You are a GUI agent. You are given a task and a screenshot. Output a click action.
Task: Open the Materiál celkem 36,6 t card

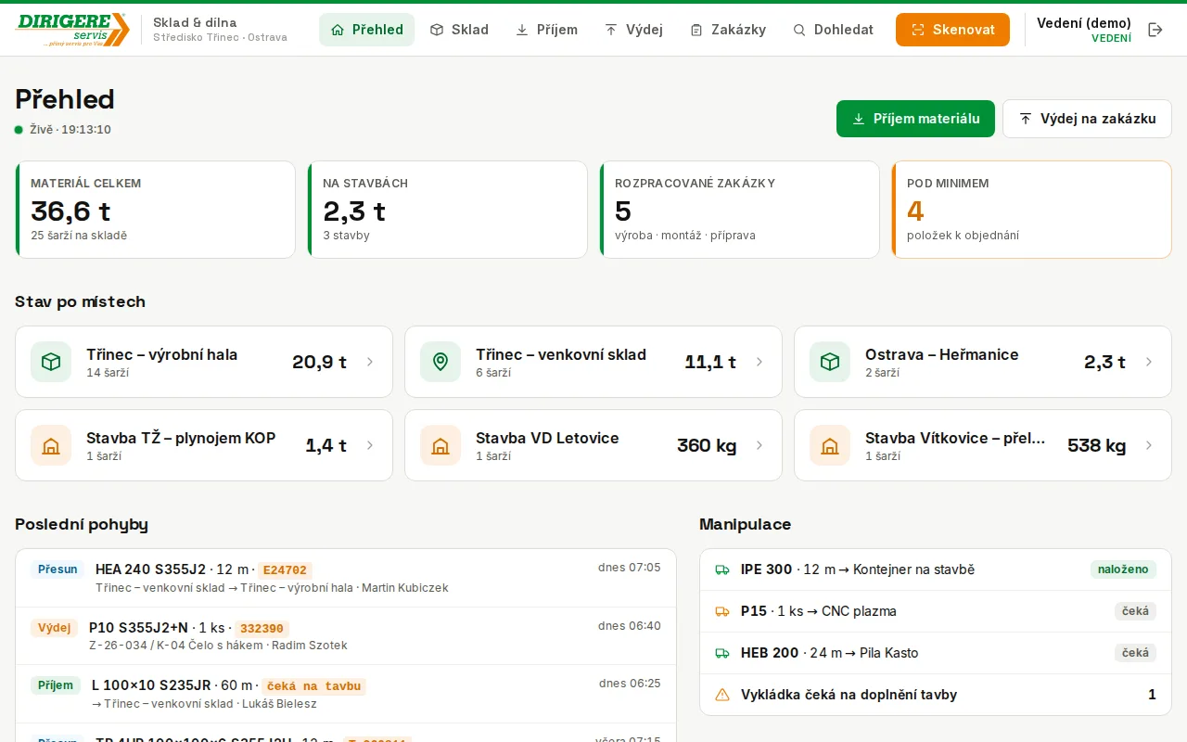click(x=155, y=210)
